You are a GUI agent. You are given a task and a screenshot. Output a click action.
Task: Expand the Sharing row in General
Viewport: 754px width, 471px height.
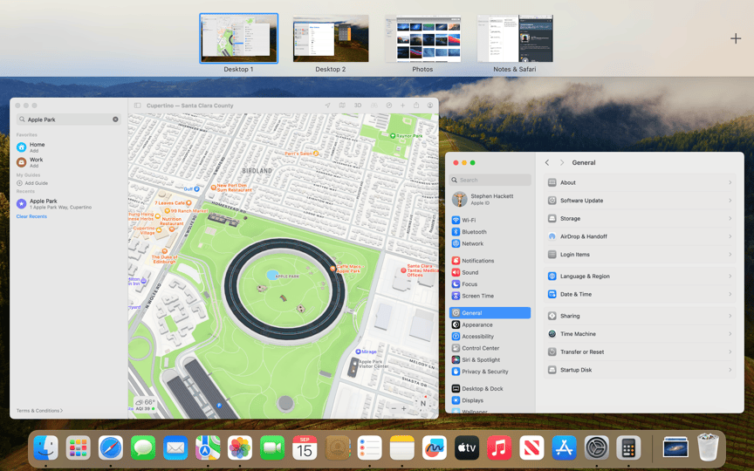coord(640,316)
